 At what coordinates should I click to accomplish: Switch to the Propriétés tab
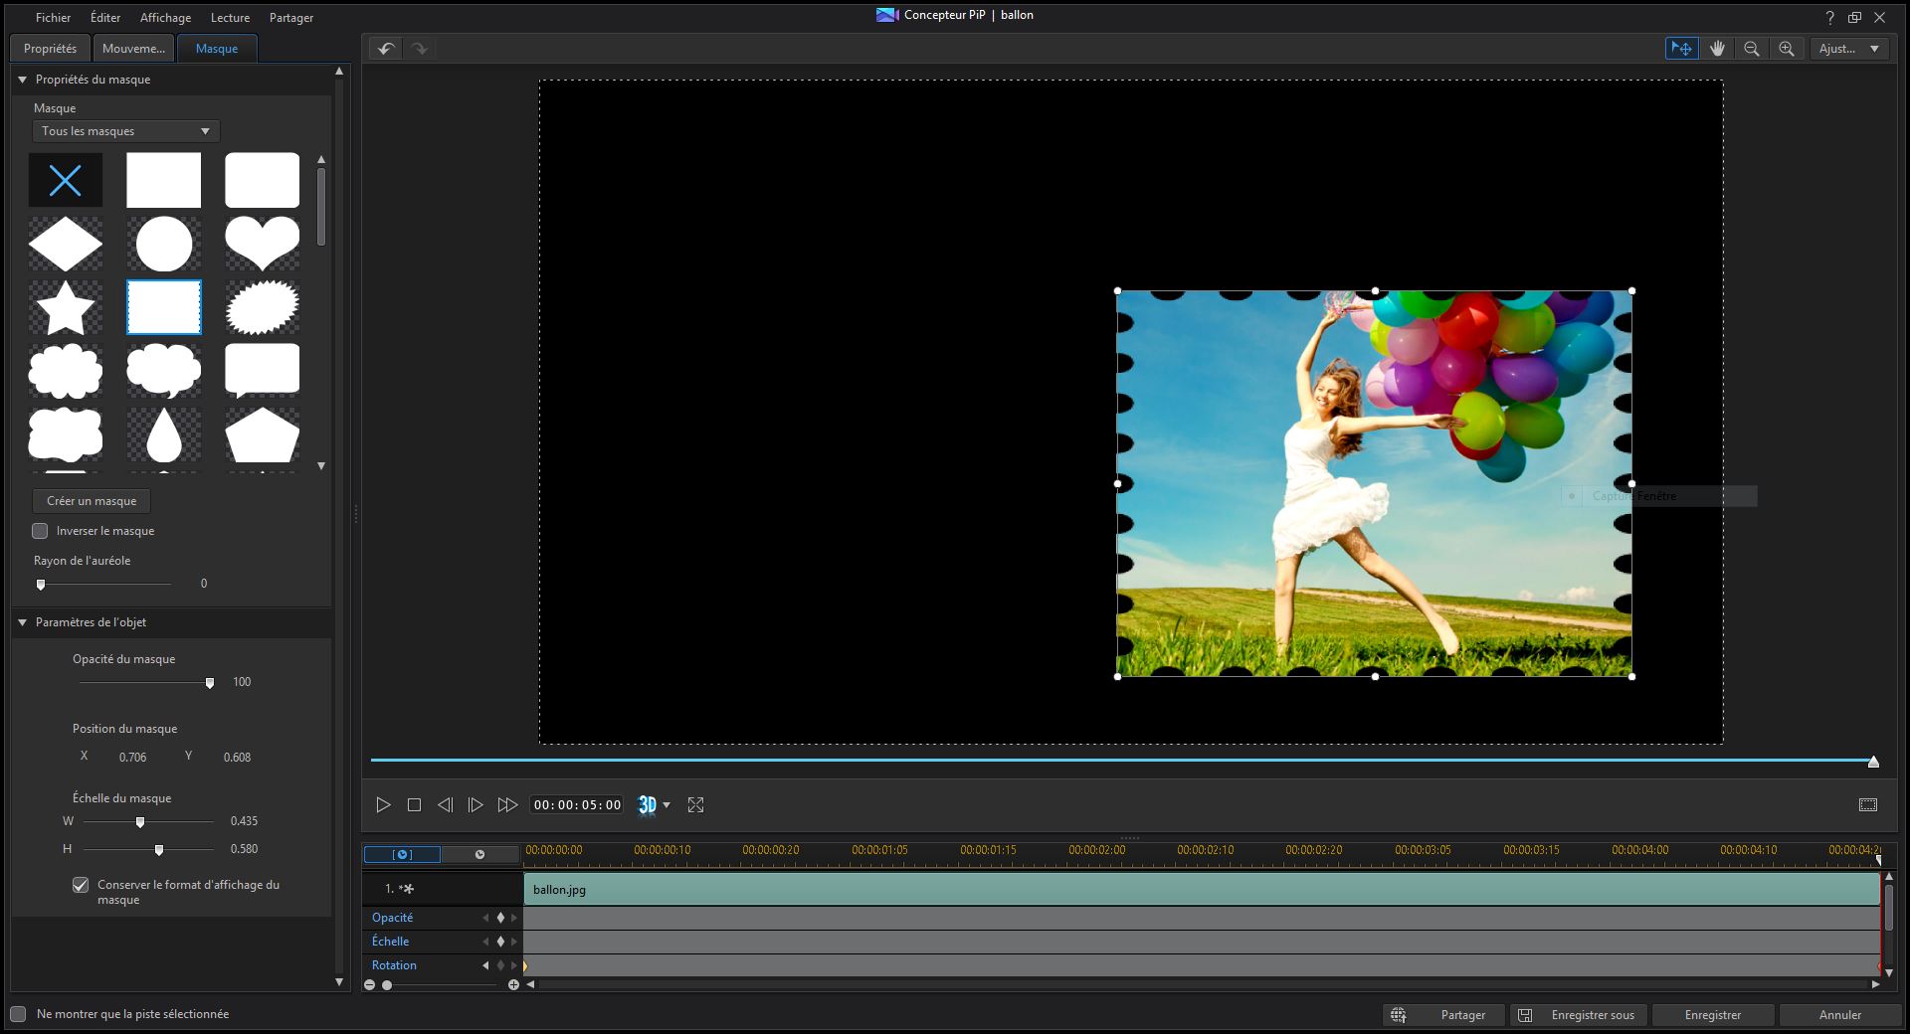(x=50, y=49)
